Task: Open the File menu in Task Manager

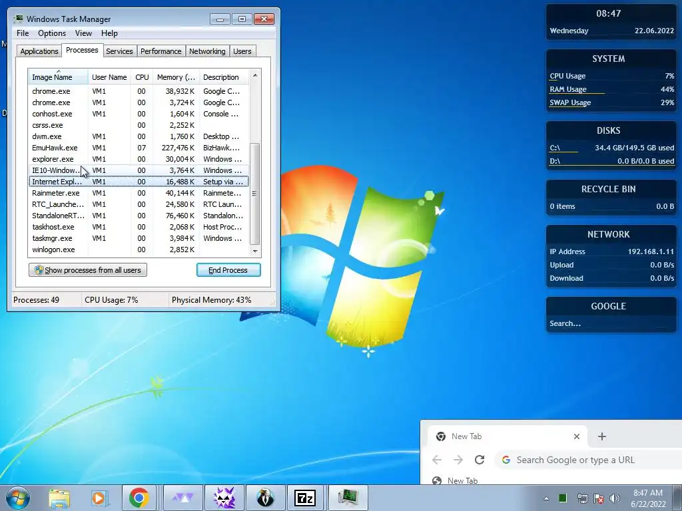Action: (x=23, y=33)
